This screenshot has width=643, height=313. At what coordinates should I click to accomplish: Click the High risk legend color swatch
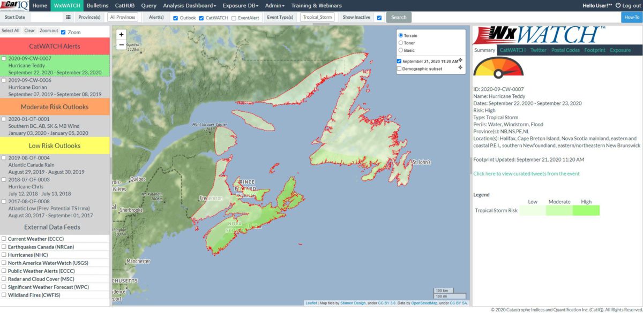(586, 210)
